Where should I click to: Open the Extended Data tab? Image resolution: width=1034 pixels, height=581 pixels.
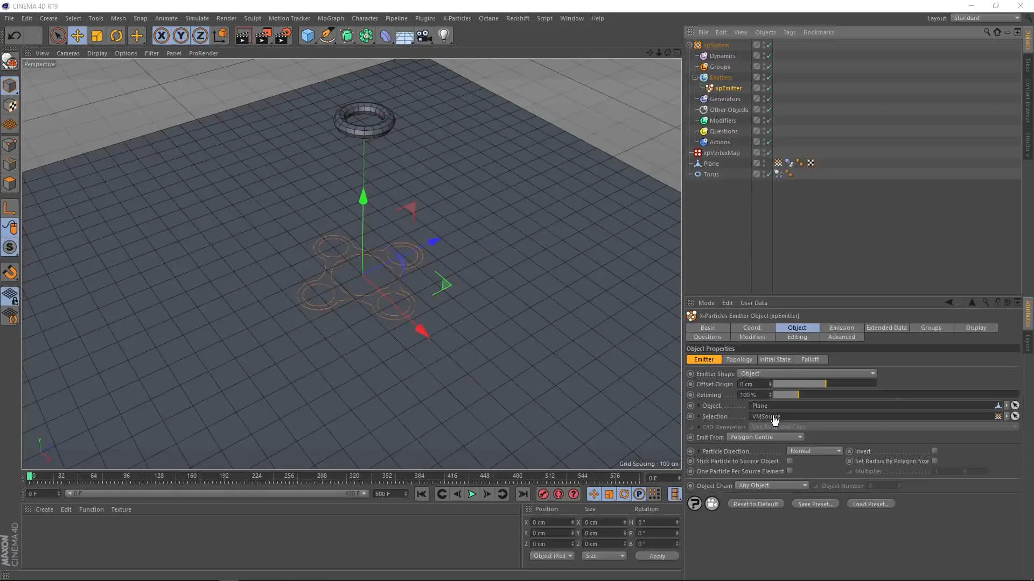pyautogui.click(x=886, y=328)
